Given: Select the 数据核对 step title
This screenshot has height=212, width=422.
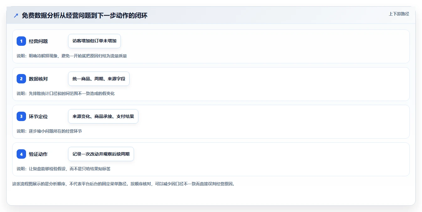Looking at the screenshot, I should 38,79.
